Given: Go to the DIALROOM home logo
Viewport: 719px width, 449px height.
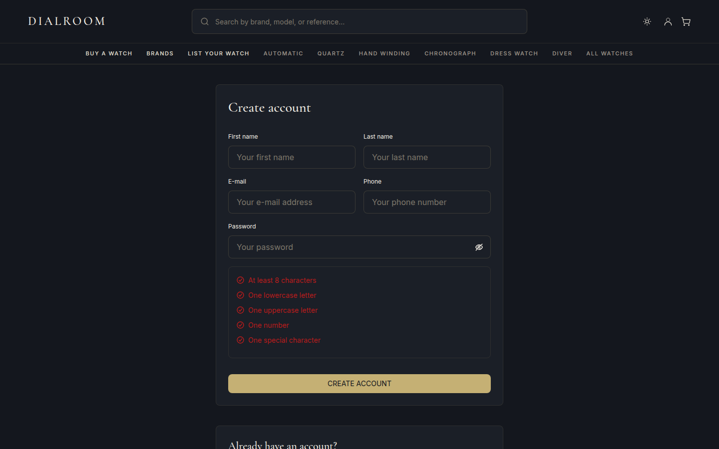Looking at the screenshot, I should coord(66,21).
